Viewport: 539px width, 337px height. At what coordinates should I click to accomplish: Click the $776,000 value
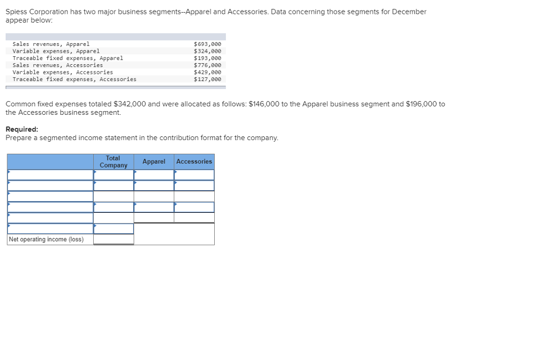pos(207,65)
